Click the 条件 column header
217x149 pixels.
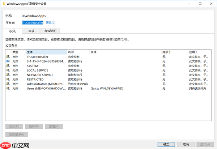[125, 52]
